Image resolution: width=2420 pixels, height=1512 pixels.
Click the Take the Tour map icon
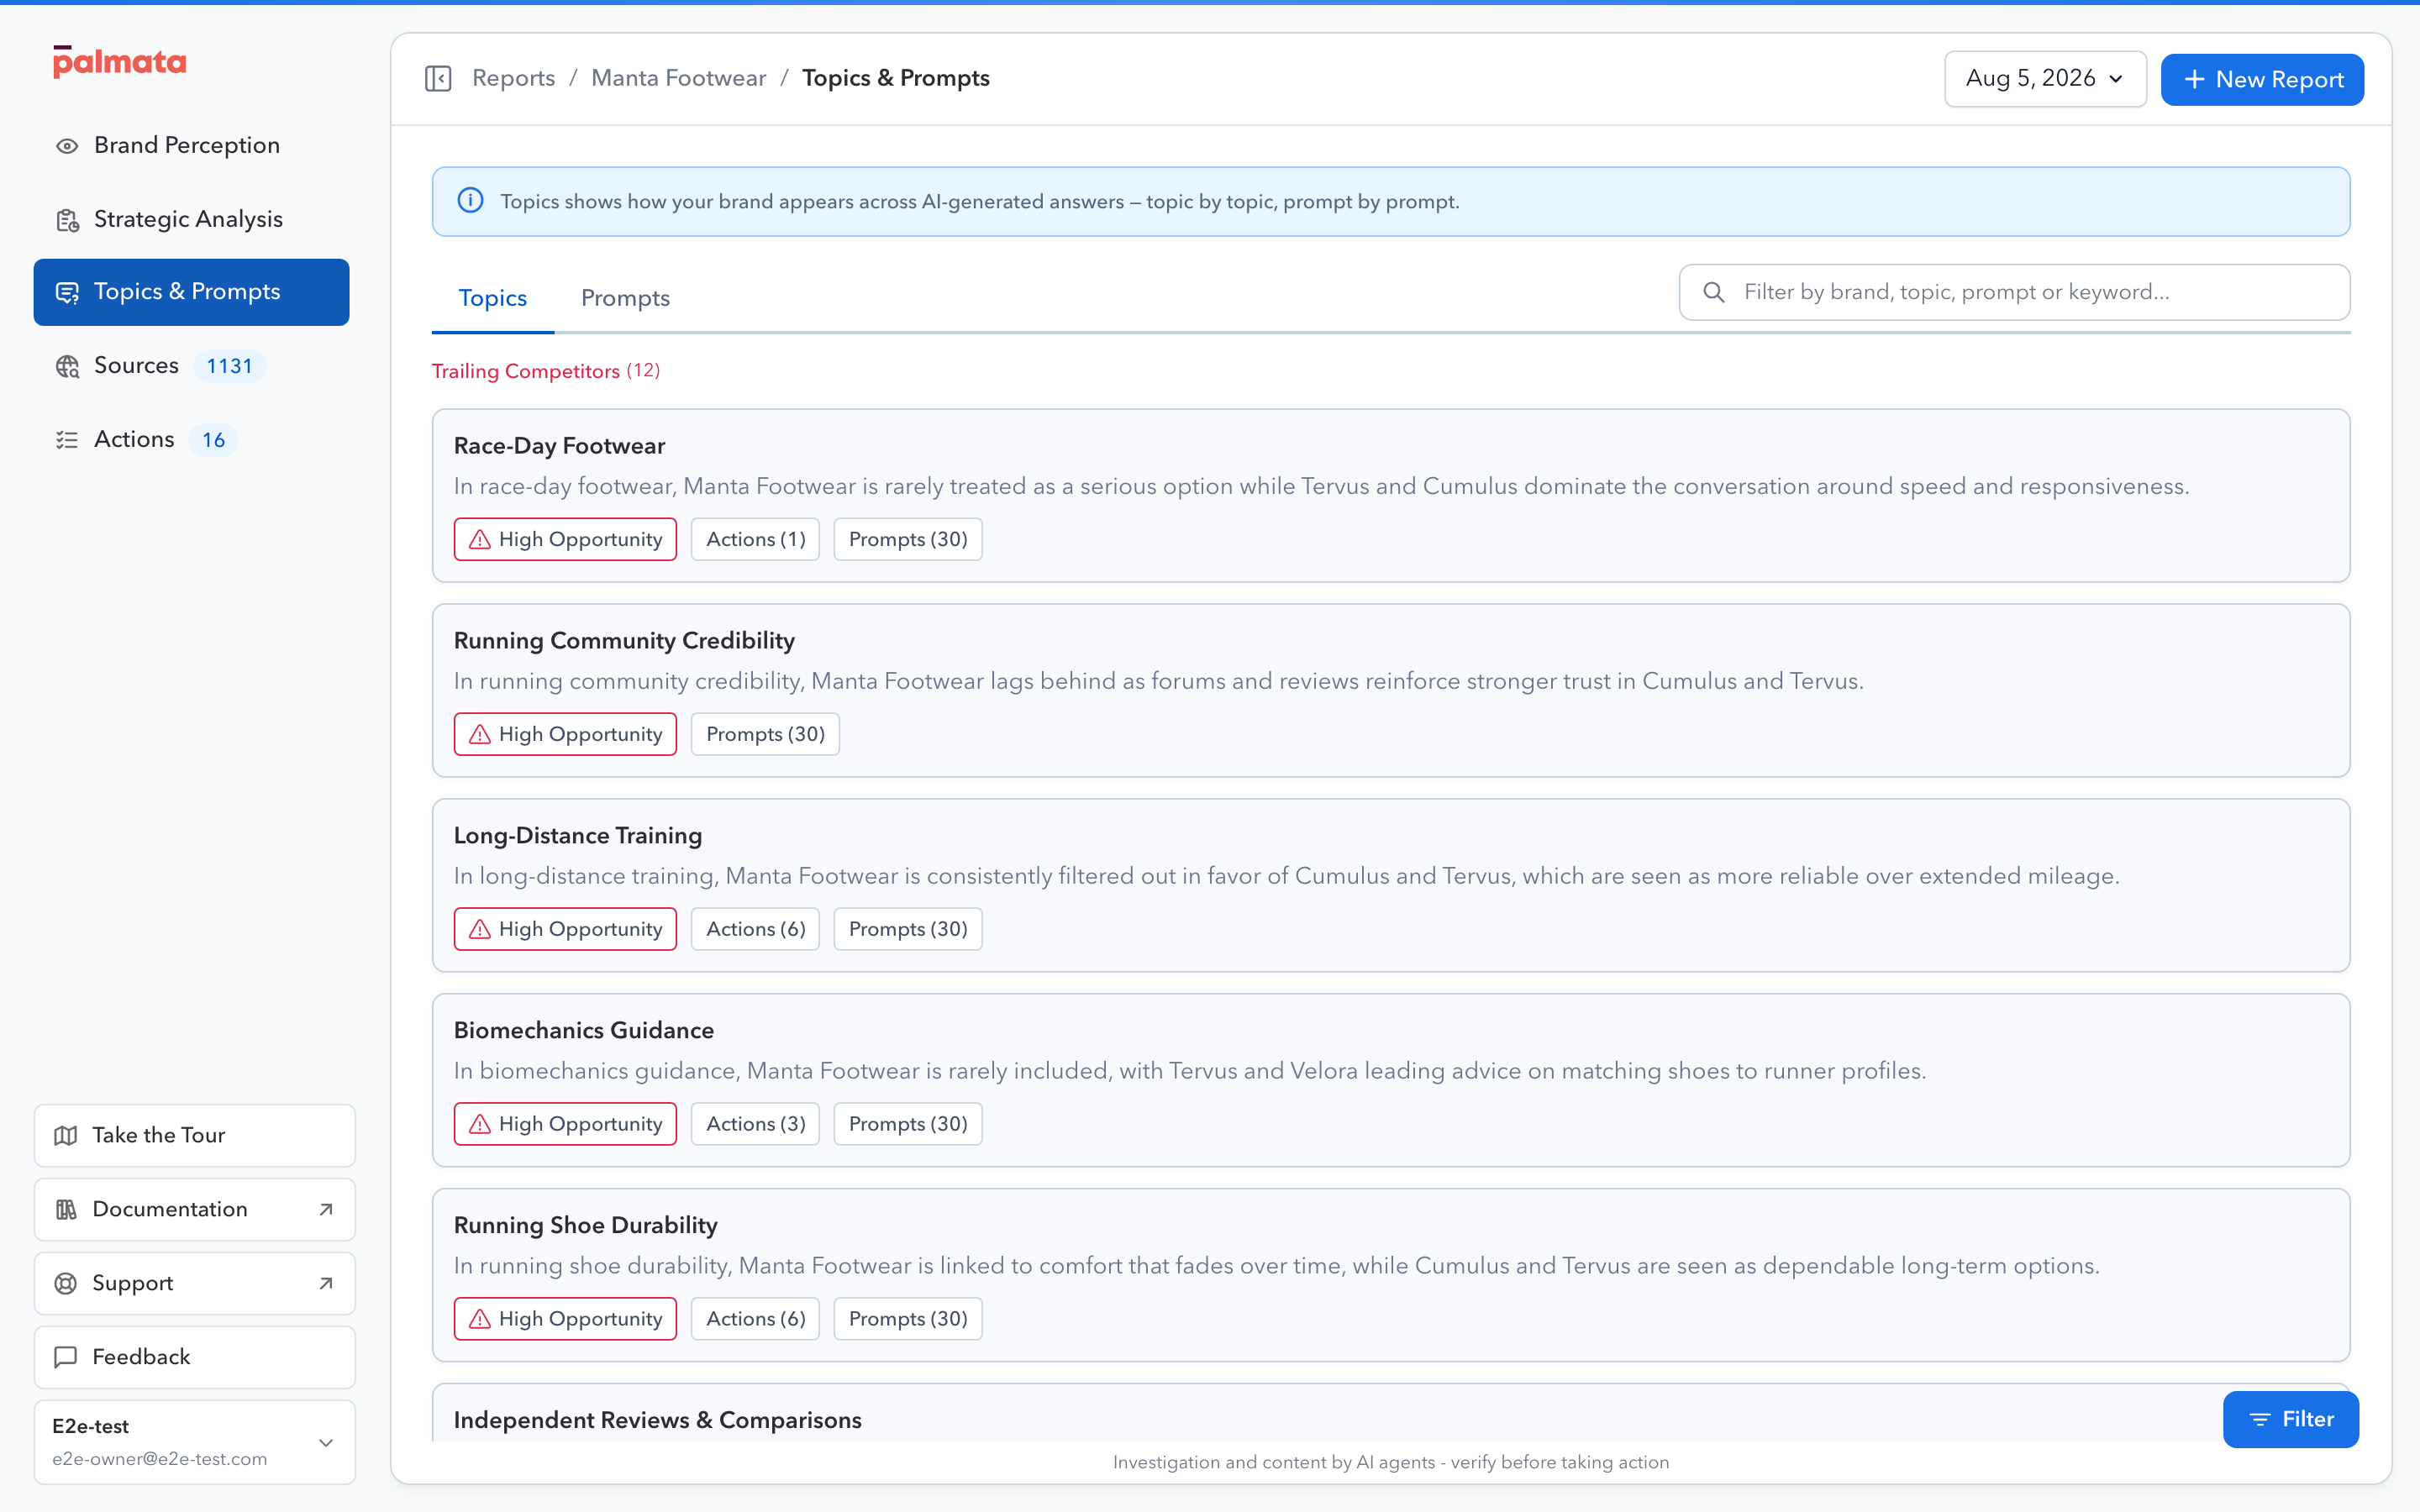click(66, 1135)
